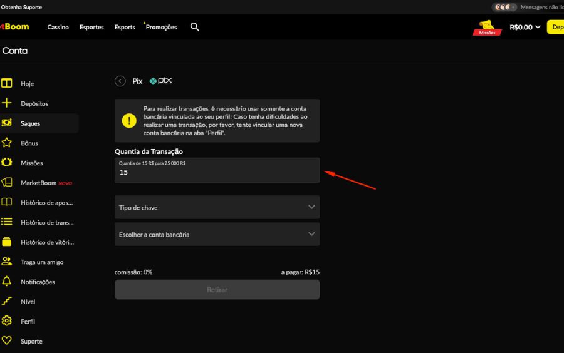The width and height of the screenshot is (564, 353).
Task: Click the Suporte heart icon
Action: (x=7, y=341)
